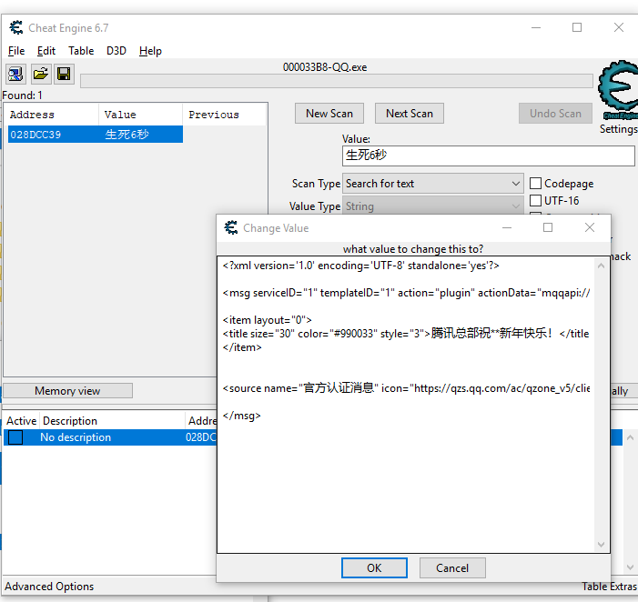Click the Settings label

point(619,129)
